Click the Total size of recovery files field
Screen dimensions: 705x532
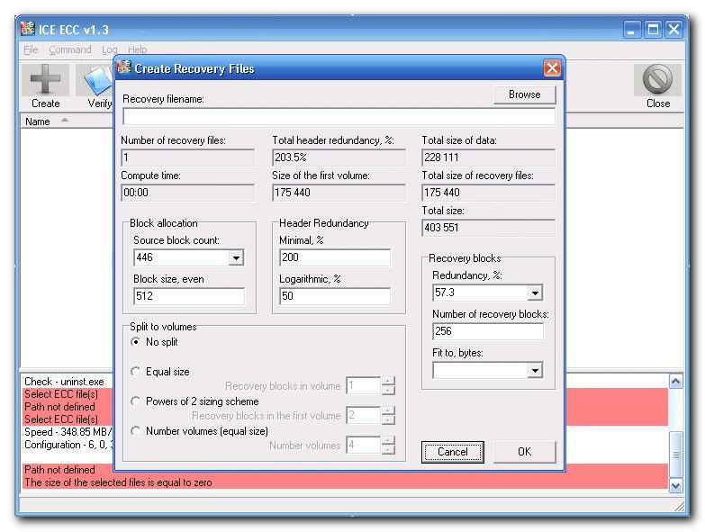coord(488,193)
